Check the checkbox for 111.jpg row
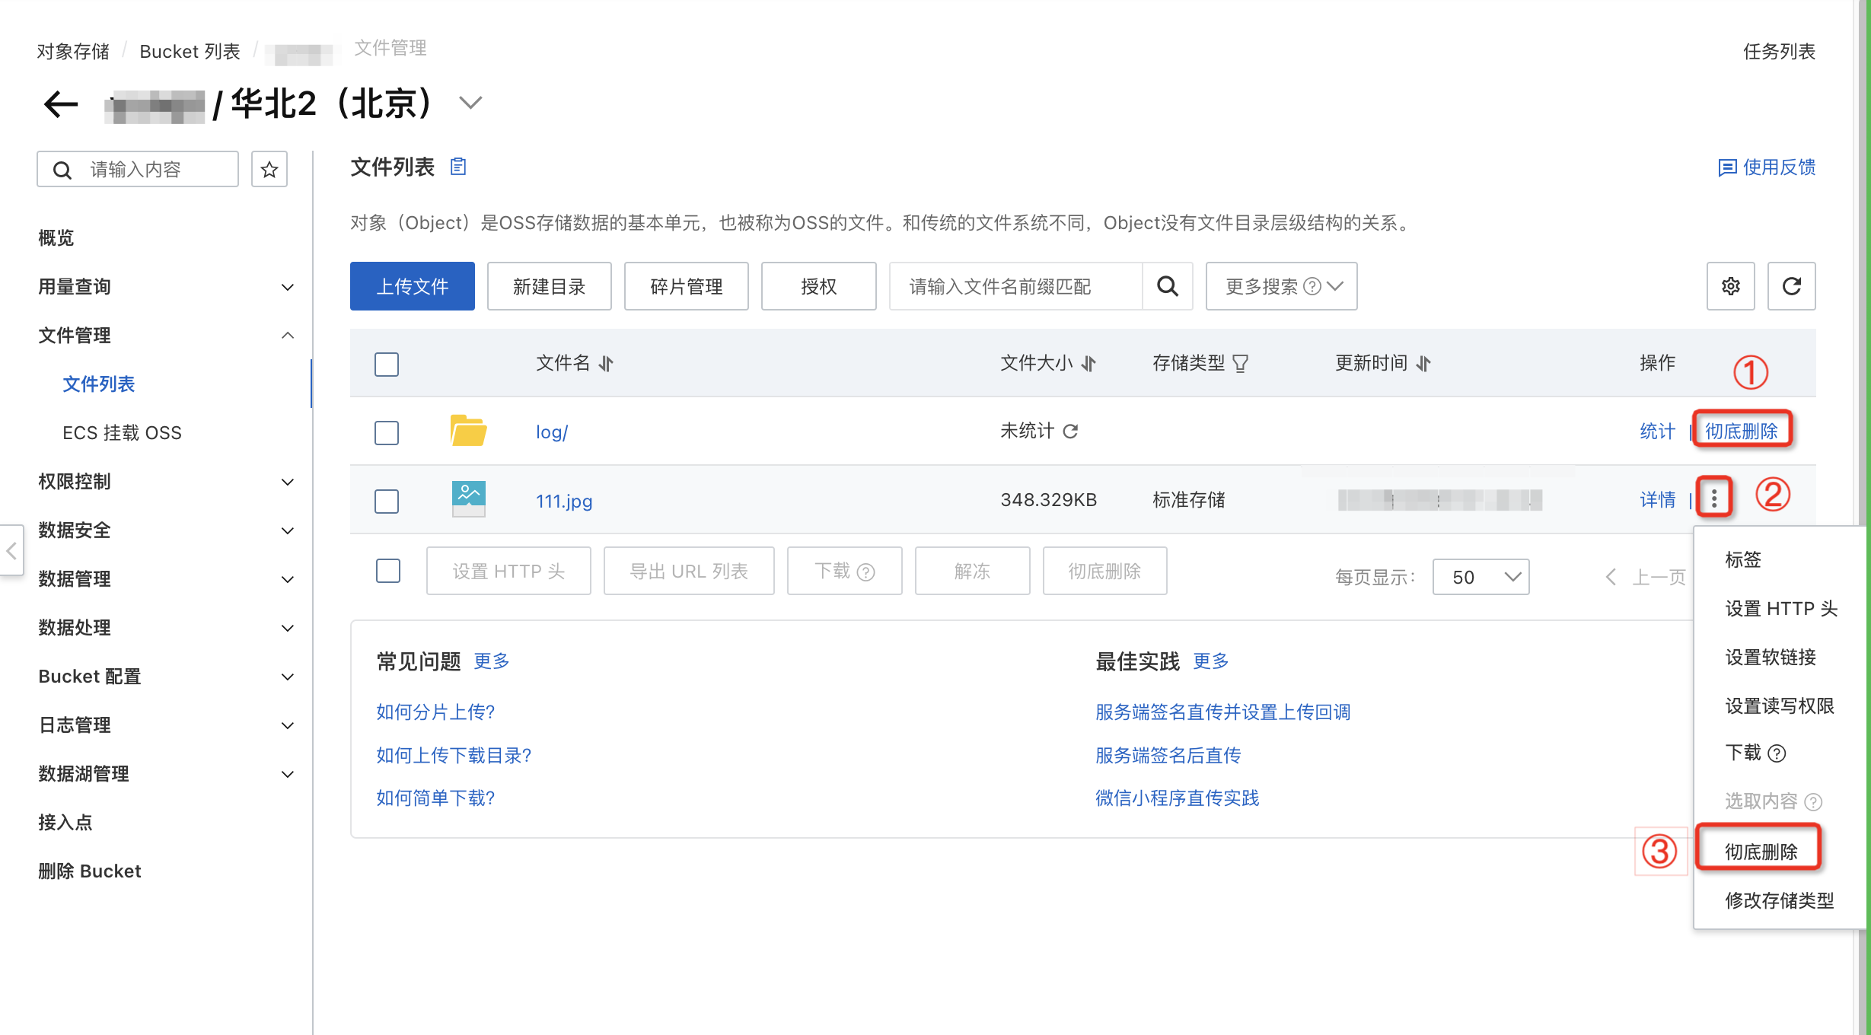The width and height of the screenshot is (1871, 1035). pyautogui.click(x=387, y=501)
